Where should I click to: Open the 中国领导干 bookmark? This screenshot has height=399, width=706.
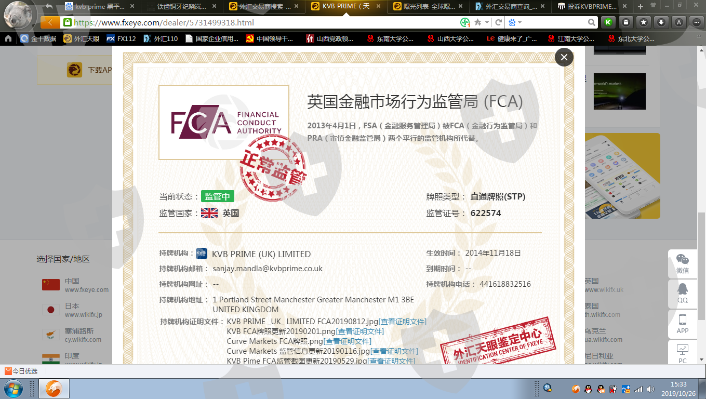(x=270, y=38)
